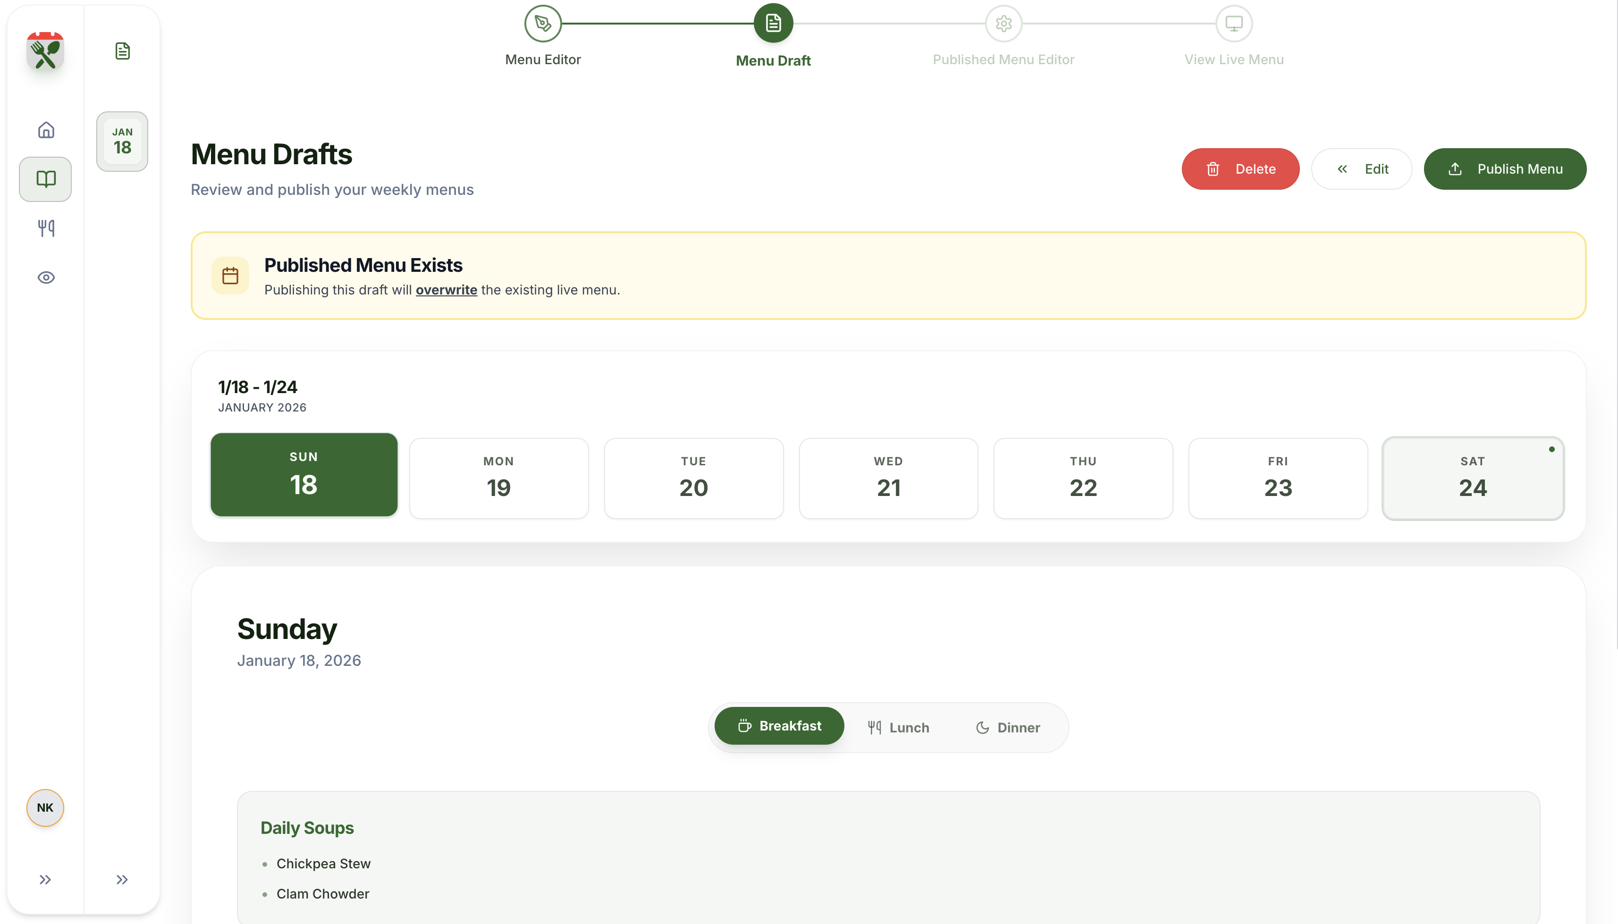Open the NK user avatar
Viewport: 1618px width, 924px height.
click(x=44, y=807)
